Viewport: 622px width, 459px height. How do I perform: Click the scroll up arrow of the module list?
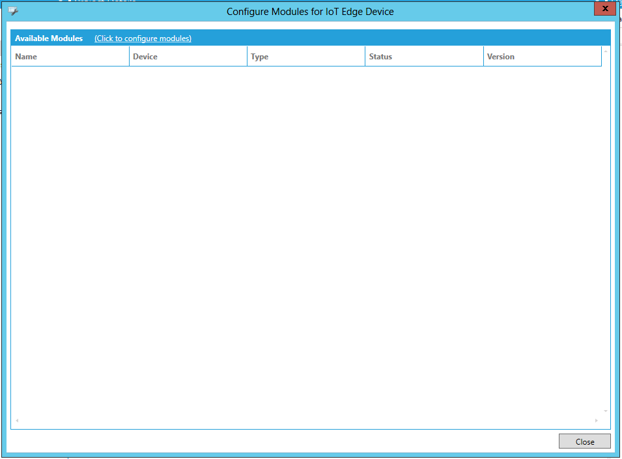coord(606,51)
